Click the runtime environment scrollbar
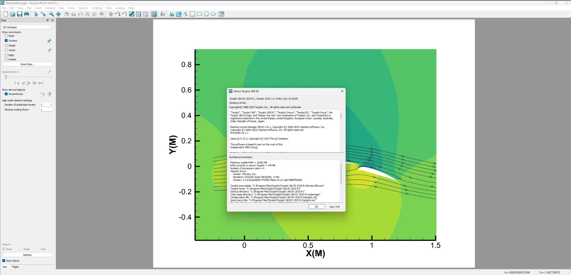The image size is (571, 275). (341, 174)
